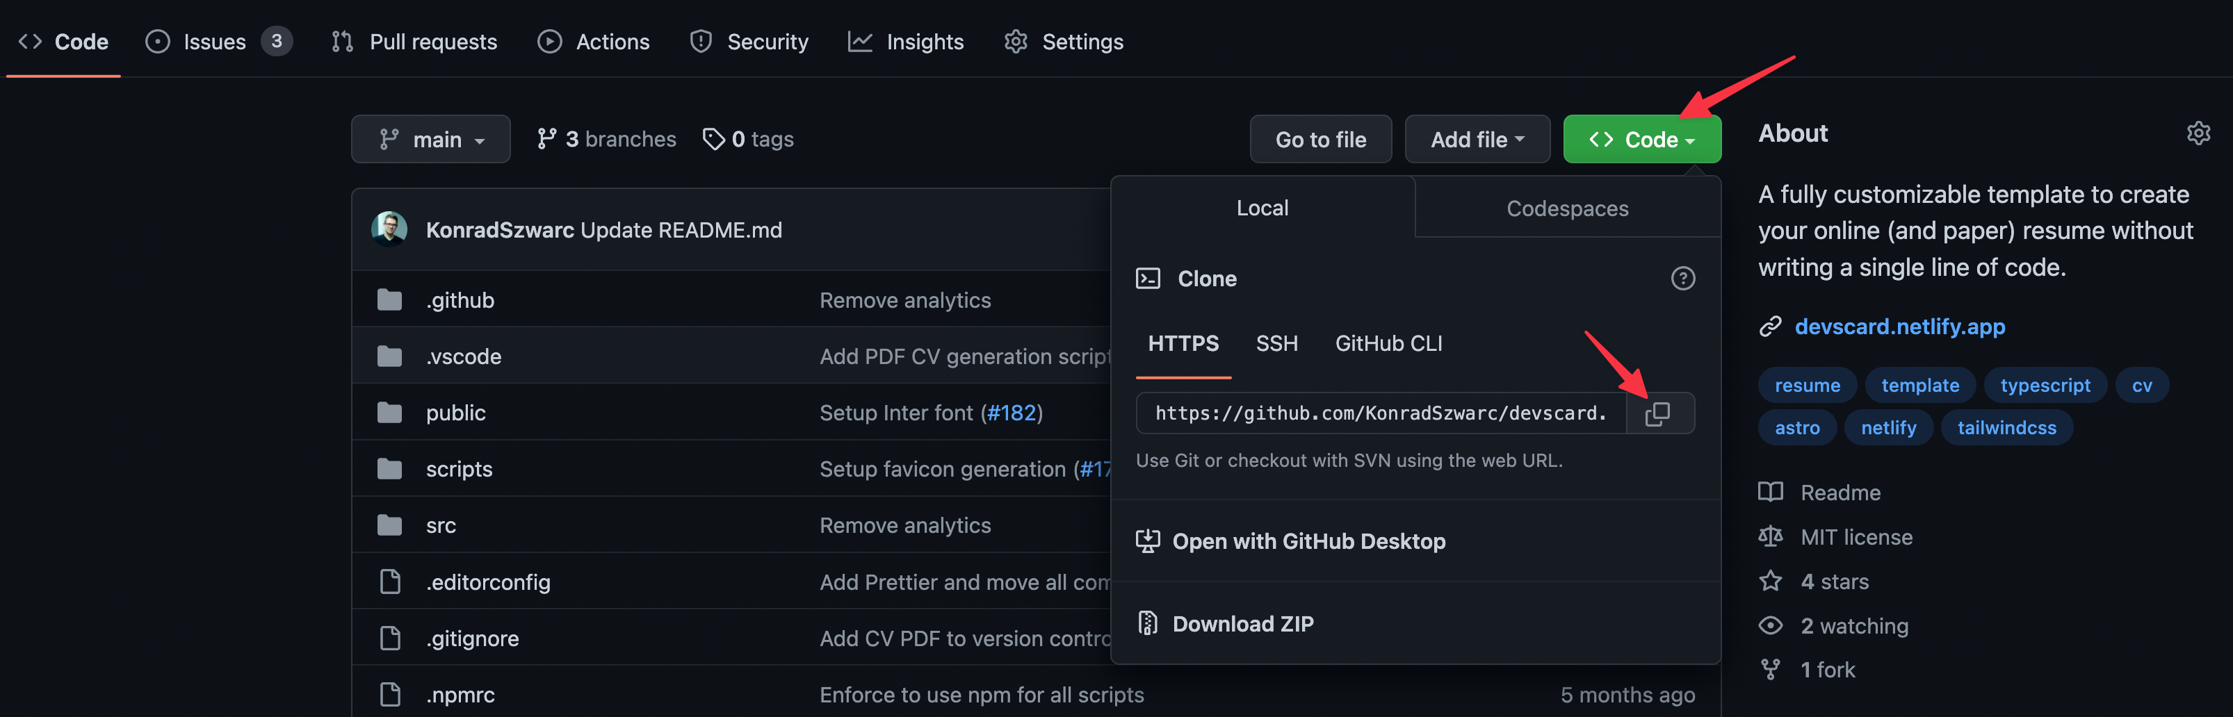This screenshot has width=2233, height=717.
Task: Expand the main branch dropdown
Action: [431, 140]
